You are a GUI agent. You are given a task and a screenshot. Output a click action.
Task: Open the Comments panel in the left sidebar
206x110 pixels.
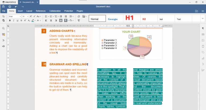(3, 34)
